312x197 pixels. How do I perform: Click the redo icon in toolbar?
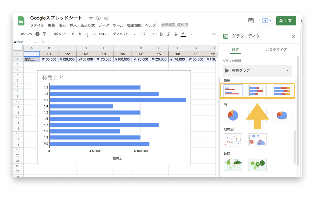click(x=30, y=34)
